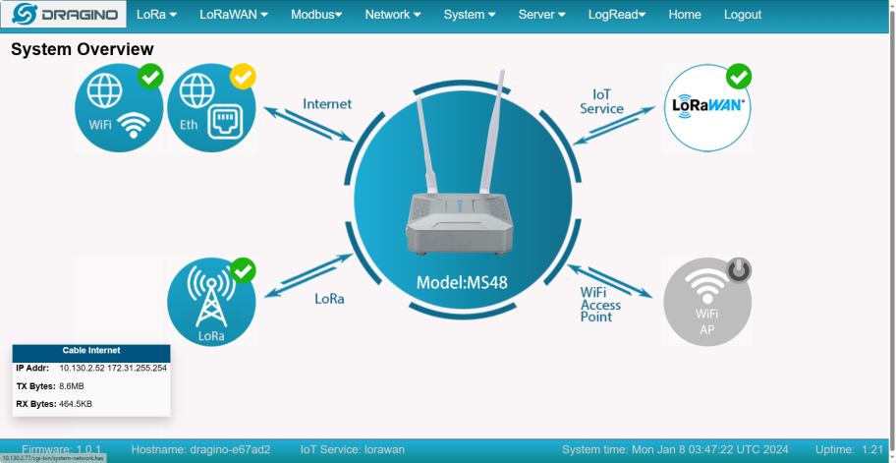Screen dimensions: 896x463
Task: Click the RX Bytes 464.5KB value
Action: point(76,404)
